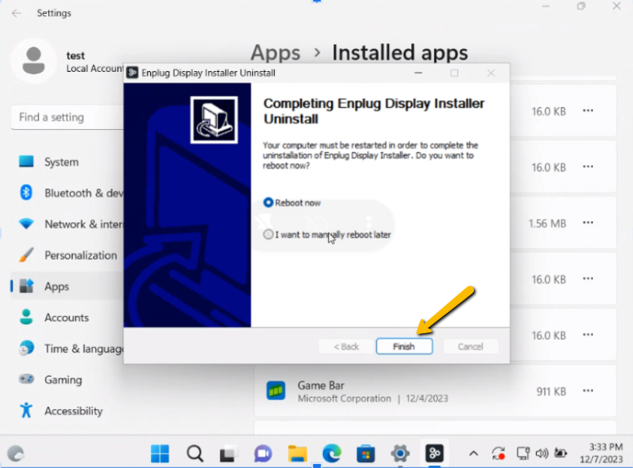The image size is (633, 468).
Task: Open the clock and date 3:33 PM
Action: [x=601, y=453]
